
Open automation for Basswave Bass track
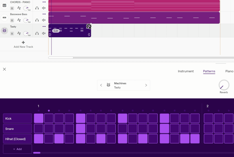19,20
